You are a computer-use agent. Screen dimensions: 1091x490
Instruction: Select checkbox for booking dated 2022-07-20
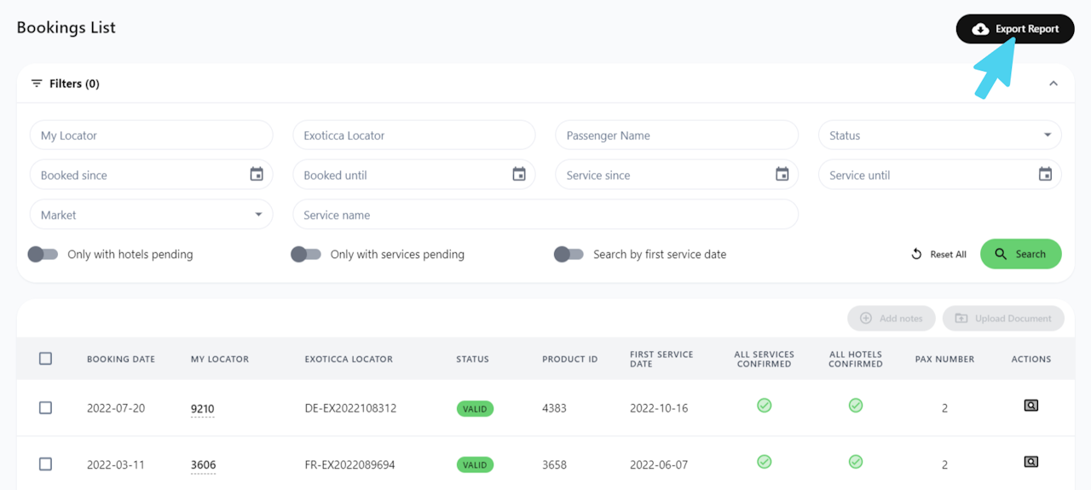(x=46, y=408)
